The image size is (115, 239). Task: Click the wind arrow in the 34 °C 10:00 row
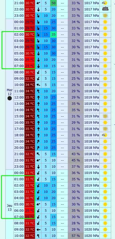38,85
